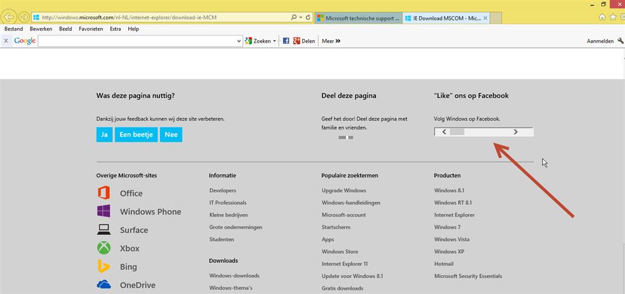Click the Facebook icon in Google toolbar

[286, 41]
